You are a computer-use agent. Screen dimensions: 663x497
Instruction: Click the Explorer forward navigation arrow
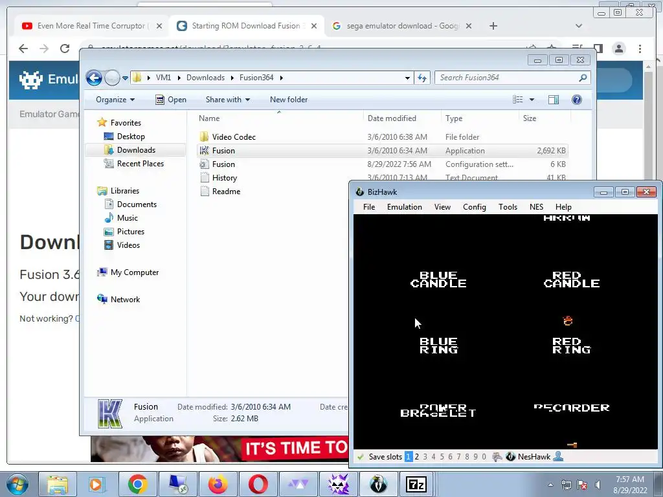point(112,78)
